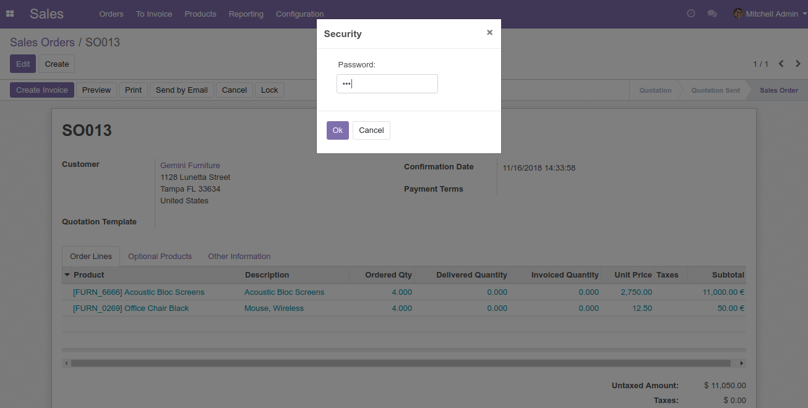Image resolution: width=808 pixels, height=408 pixels.
Task: Open the apps grid menu icon
Action: coord(10,14)
